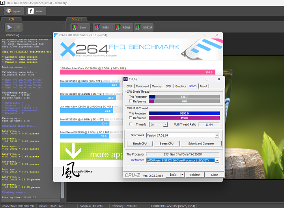Enable the Single Thread Reference checkbox
The image size is (284, 208).
point(131,101)
